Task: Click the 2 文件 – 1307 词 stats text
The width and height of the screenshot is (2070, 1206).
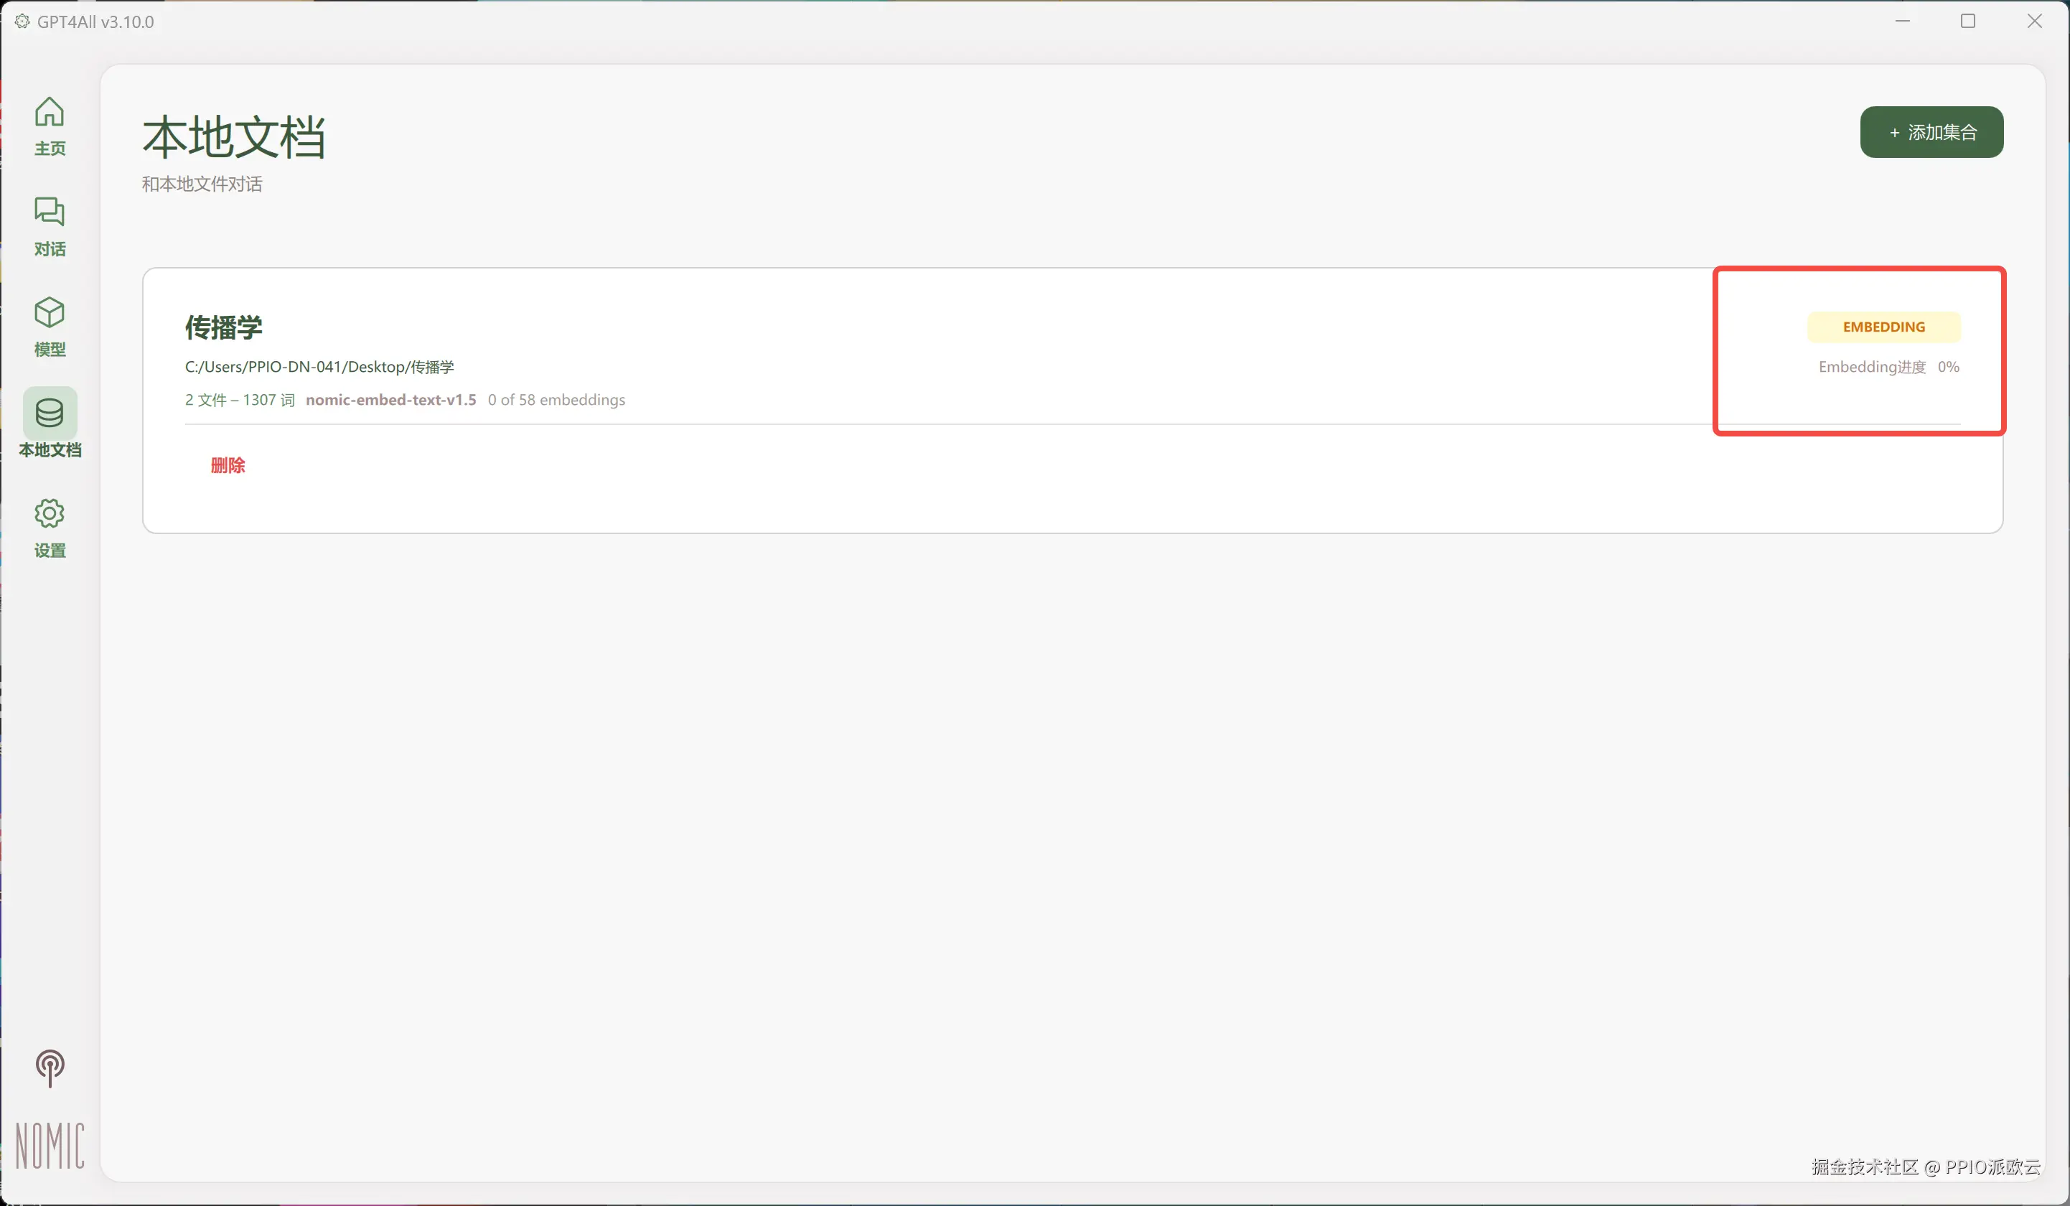Action: 239,400
